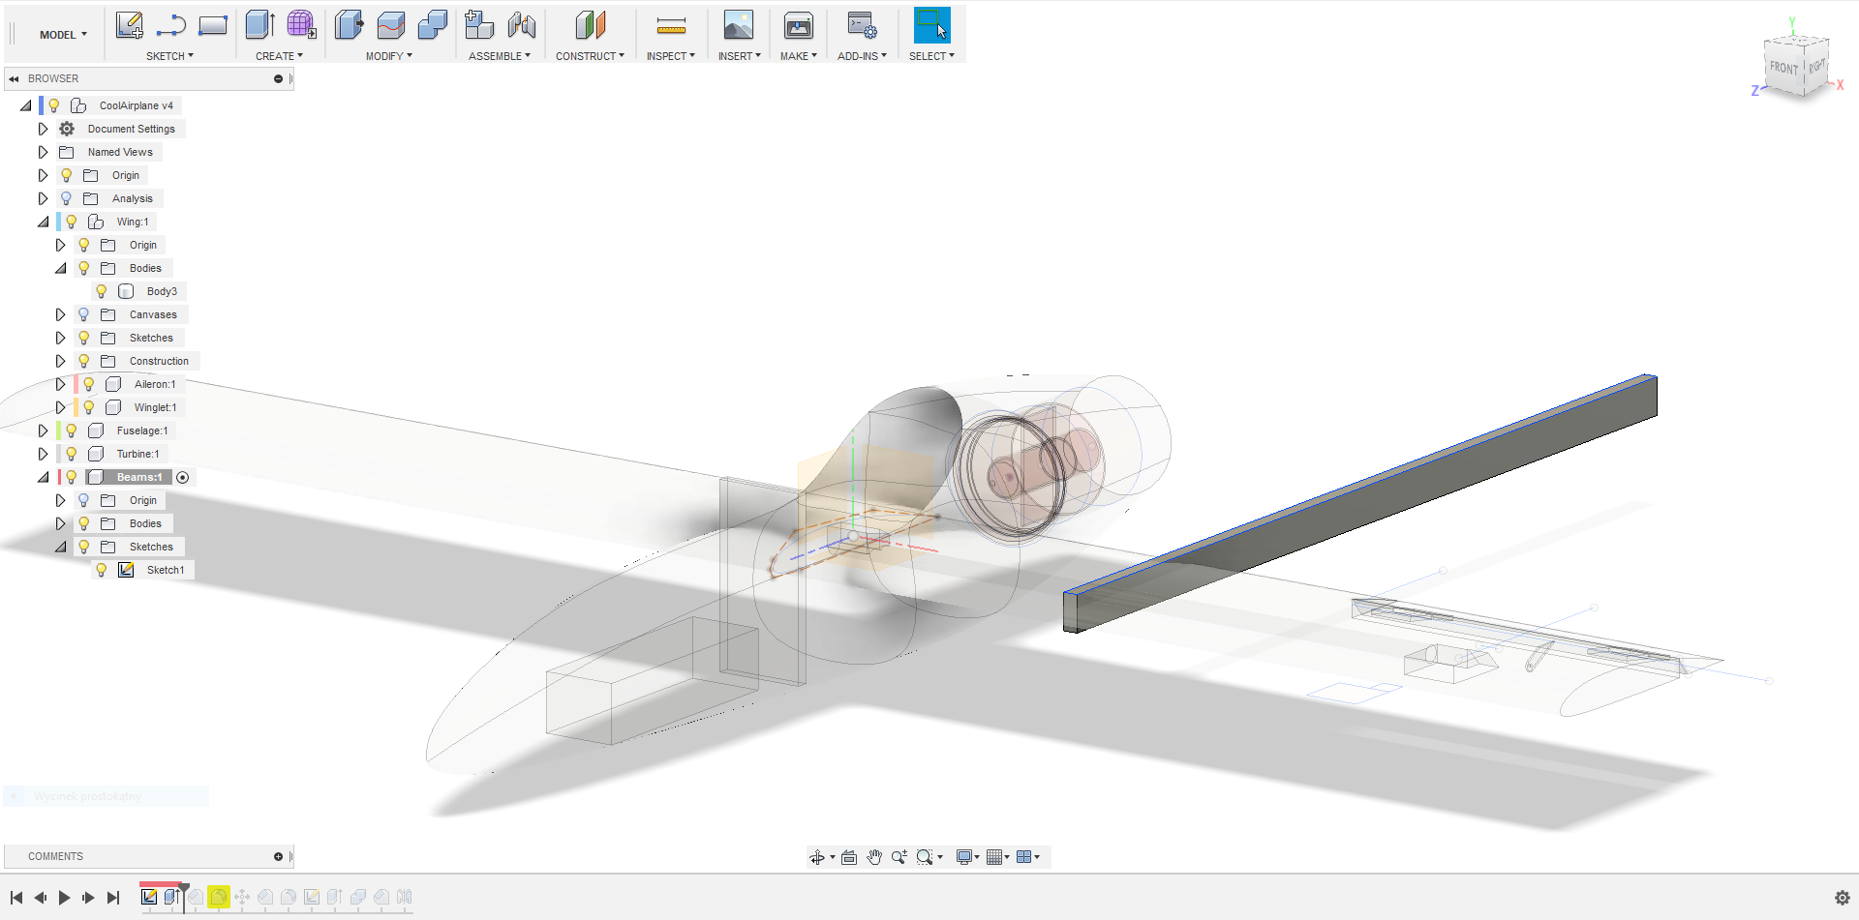Toggle visibility bulb of Fuselage:1
This screenshot has height=920, width=1859.
pyautogui.click(x=72, y=430)
